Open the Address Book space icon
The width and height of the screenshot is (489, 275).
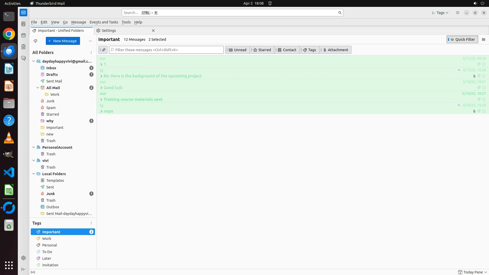click(23, 24)
